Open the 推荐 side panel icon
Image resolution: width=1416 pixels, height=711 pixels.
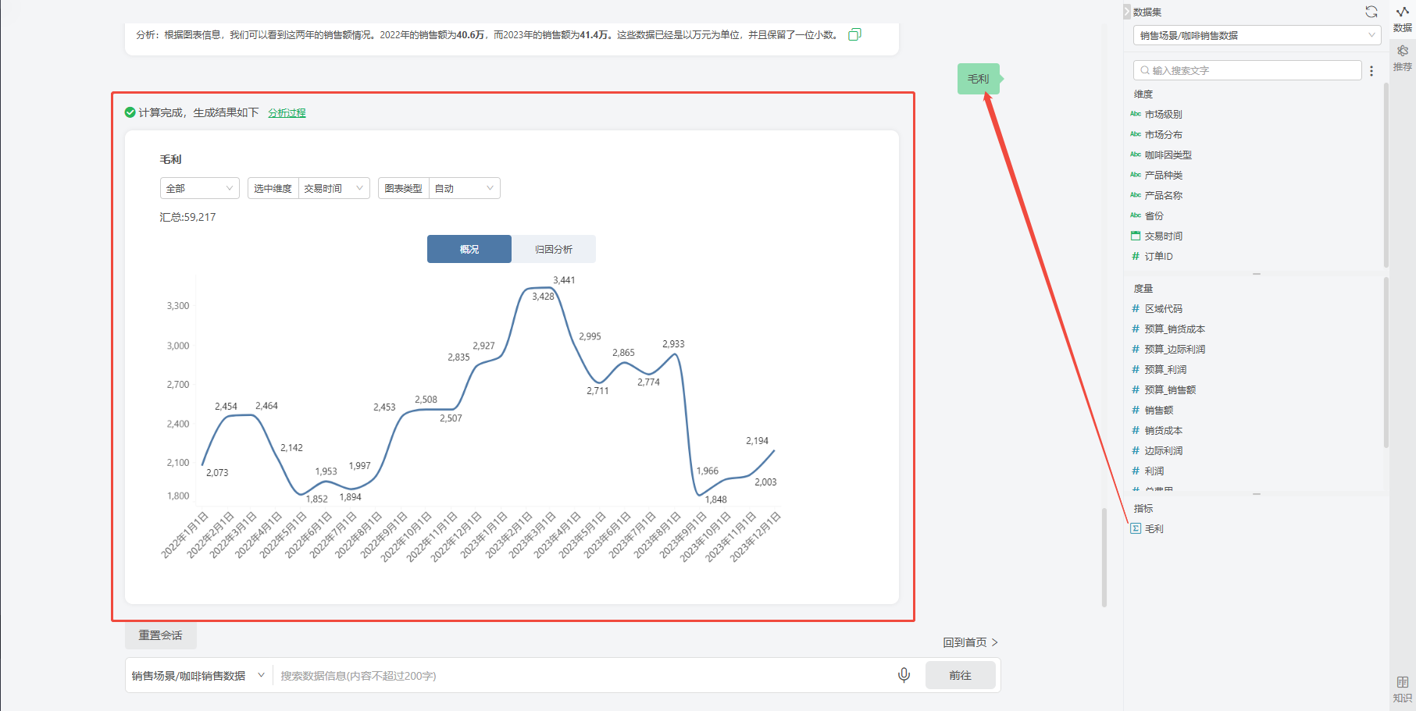point(1403,58)
